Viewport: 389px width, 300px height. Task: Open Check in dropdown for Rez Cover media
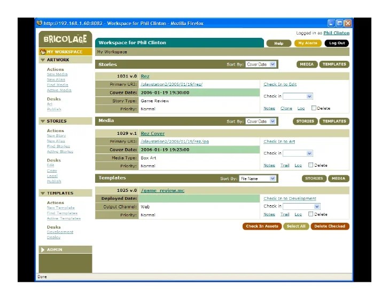click(298, 153)
